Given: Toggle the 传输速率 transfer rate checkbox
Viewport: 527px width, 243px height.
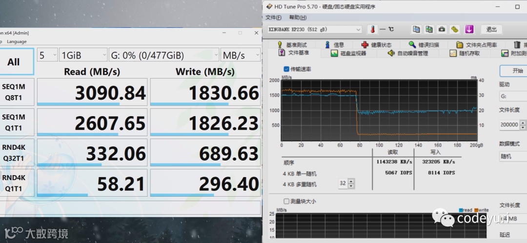Looking at the screenshot, I should (286, 69).
